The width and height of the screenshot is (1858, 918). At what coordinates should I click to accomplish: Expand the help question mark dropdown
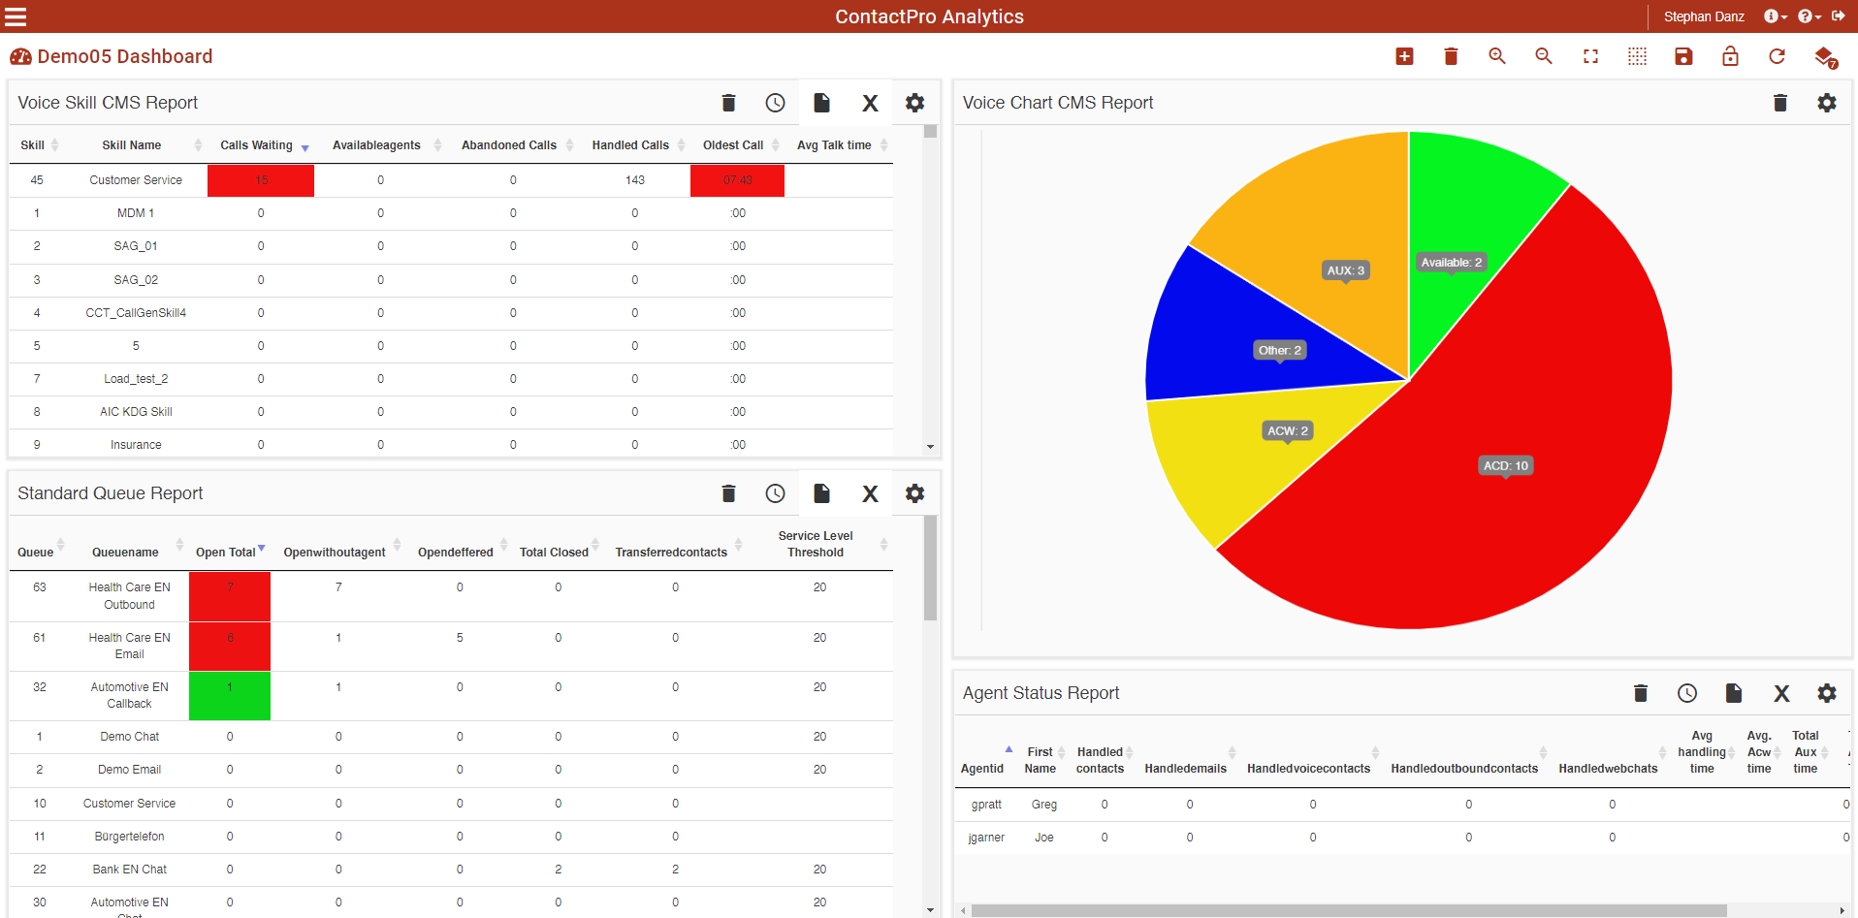point(1809,16)
